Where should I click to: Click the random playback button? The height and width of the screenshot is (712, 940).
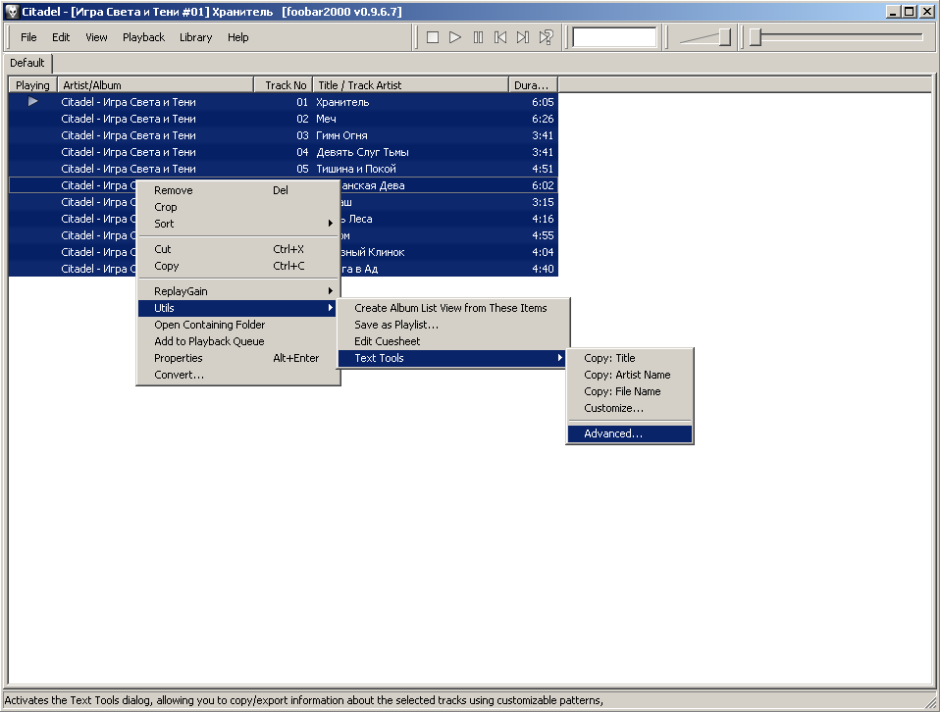547,37
